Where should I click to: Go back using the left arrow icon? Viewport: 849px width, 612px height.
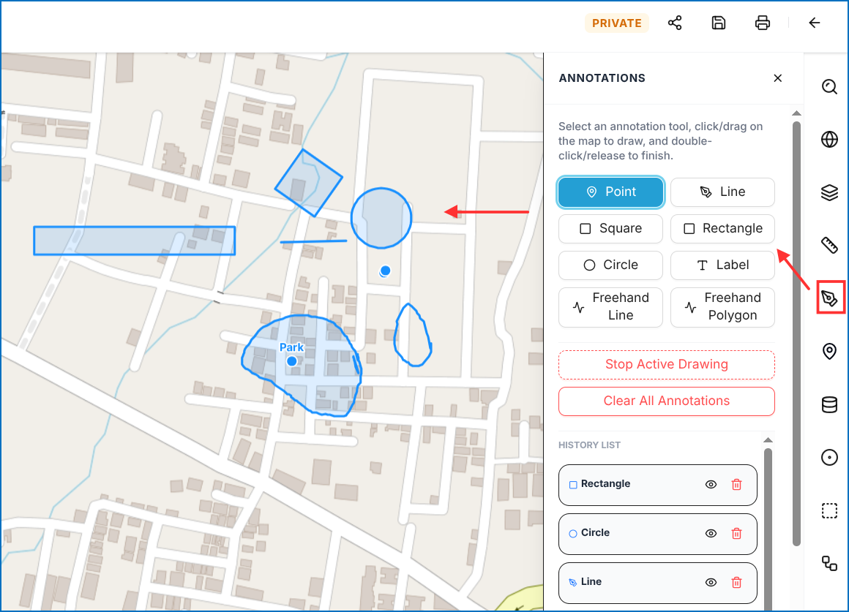click(815, 23)
